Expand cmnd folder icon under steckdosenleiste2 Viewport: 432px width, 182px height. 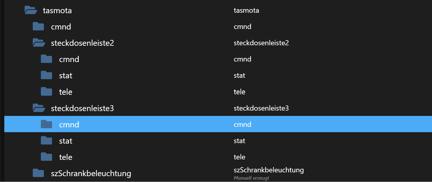click(x=46, y=59)
